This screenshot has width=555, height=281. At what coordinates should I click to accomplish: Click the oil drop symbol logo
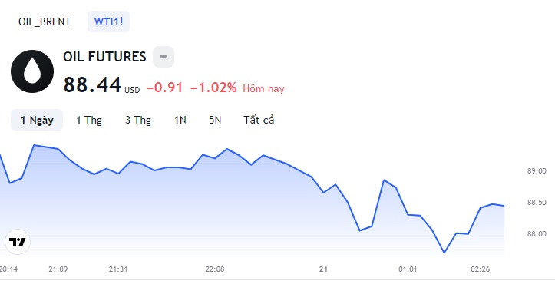[x=32, y=71]
